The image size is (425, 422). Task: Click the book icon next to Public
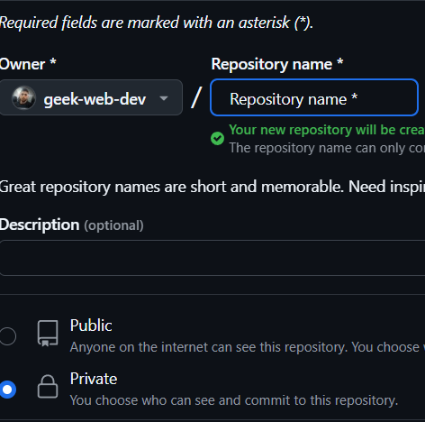48,333
